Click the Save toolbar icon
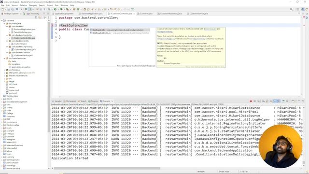This screenshot has height=174, width=309. tap(9, 9)
